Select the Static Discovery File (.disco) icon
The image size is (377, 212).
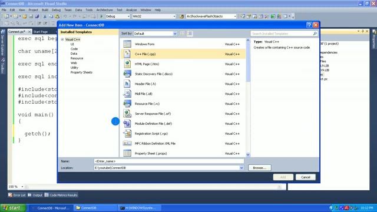(x=127, y=74)
